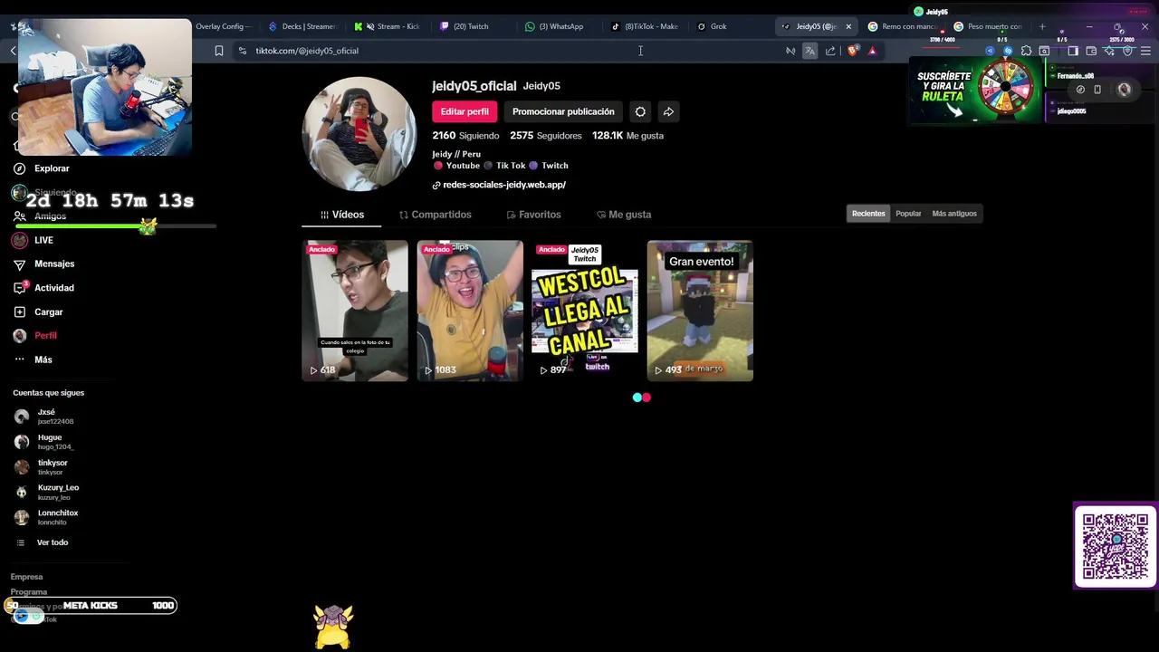Click the browser share page icon
Screen dimensions: 1159x652
[x=830, y=51]
